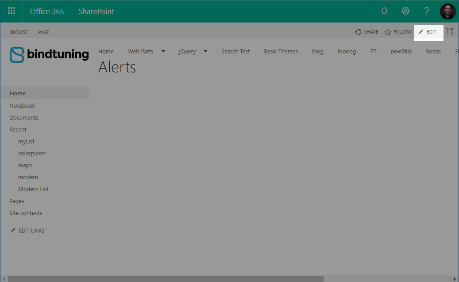The height and width of the screenshot is (282, 459).
Task: Open Basic Themes navigation link
Action: [281, 51]
